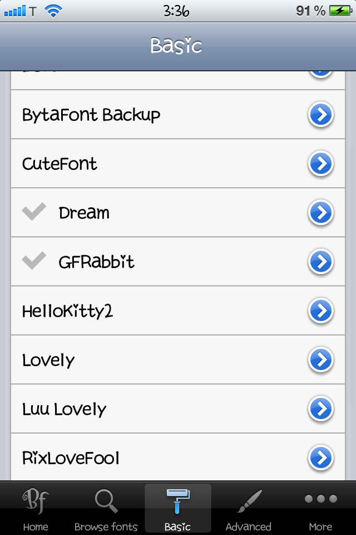Open disclosure arrow for RixLoveFool
This screenshot has width=356, height=535.
(320, 458)
